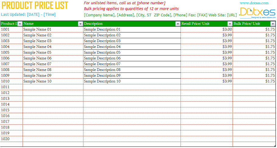Open the Product ID column filter dropdown
277x148 pixels.
click(x=20, y=24)
